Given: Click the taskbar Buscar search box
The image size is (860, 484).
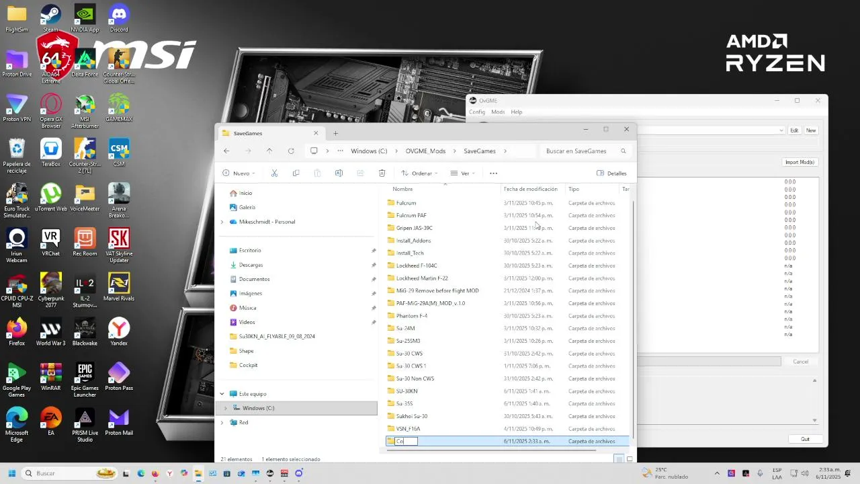Looking at the screenshot, I should tap(71, 473).
